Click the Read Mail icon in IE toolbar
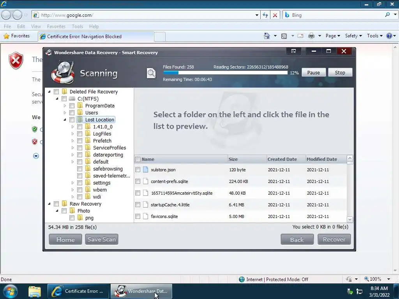The width and height of the screenshot is (399, 299). [x=300, y=36]
